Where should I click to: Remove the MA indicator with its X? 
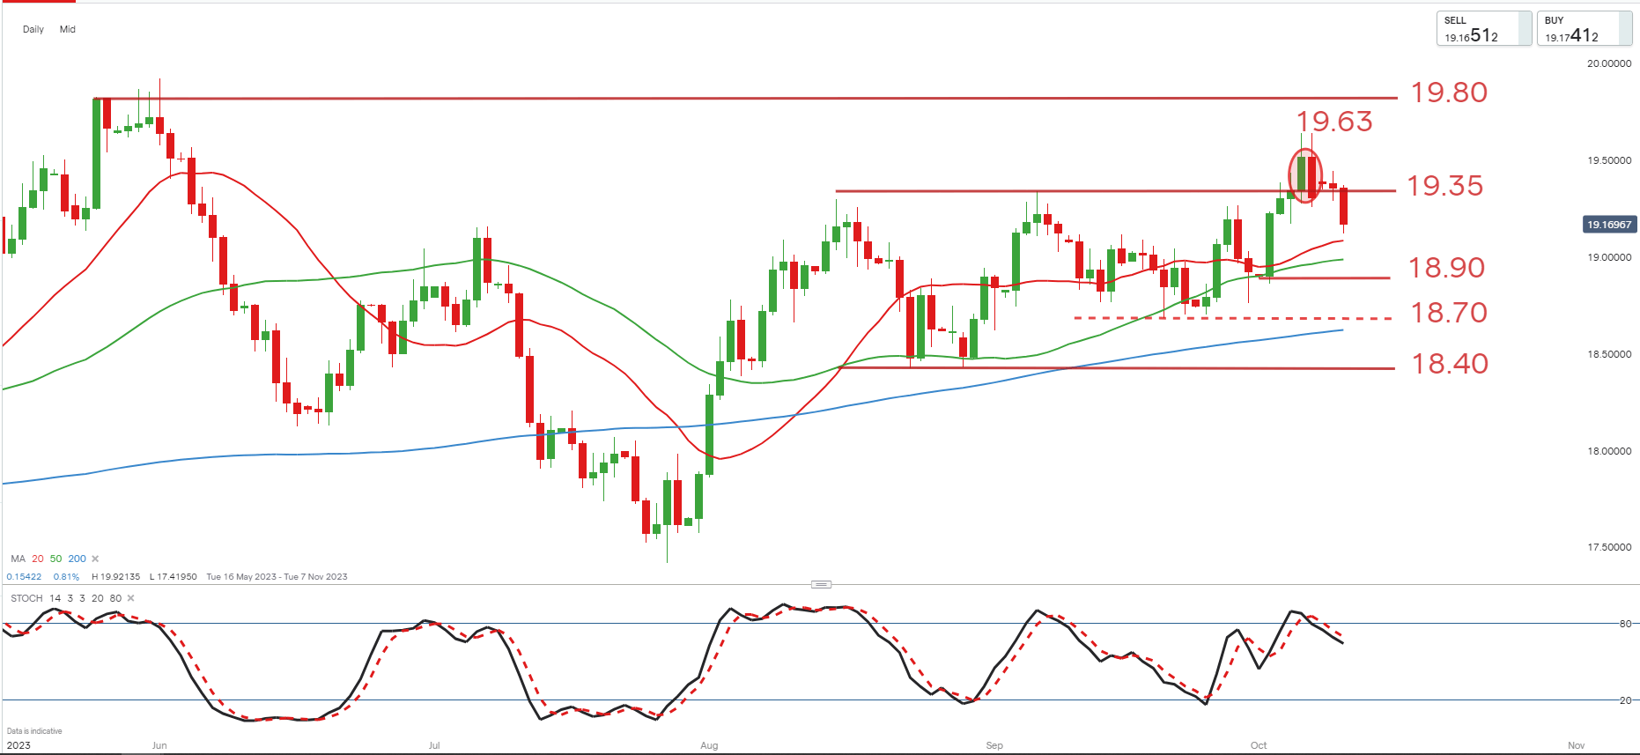pos(95,559)
